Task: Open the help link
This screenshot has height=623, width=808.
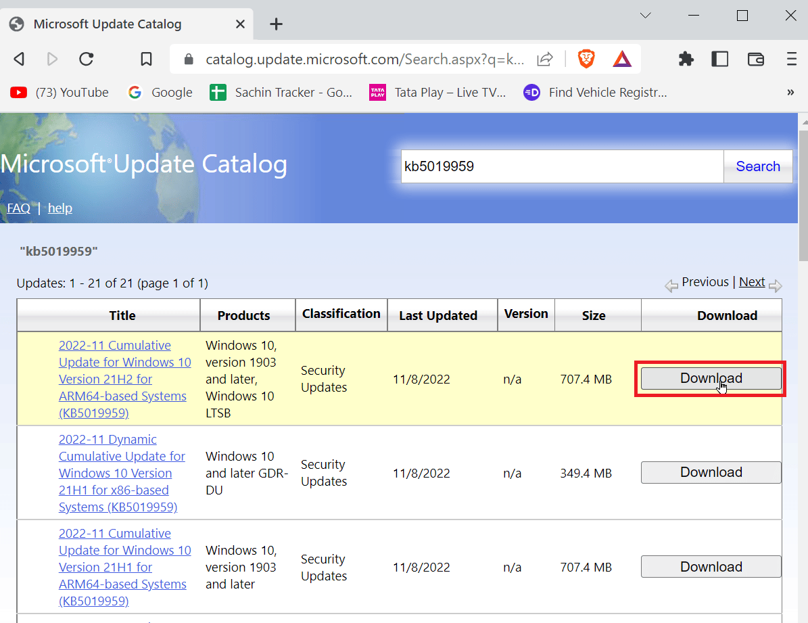Action: point(60,208)
